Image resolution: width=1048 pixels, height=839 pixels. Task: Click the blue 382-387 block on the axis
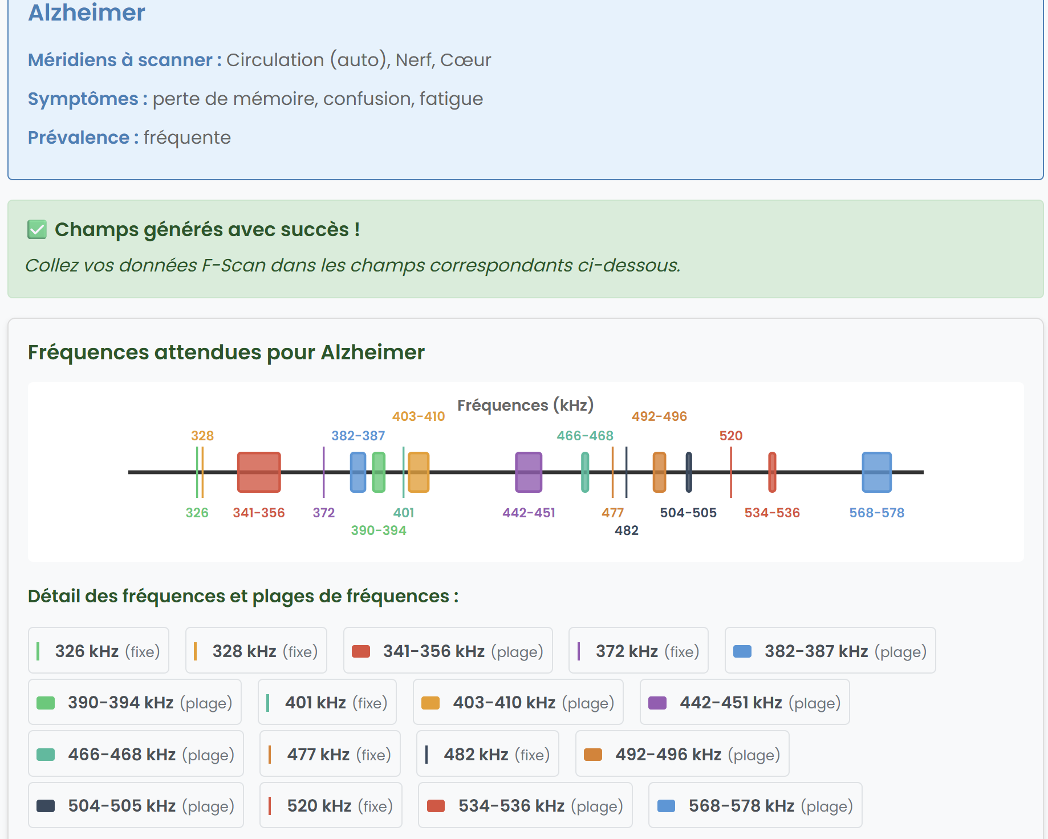coord(358,472)
